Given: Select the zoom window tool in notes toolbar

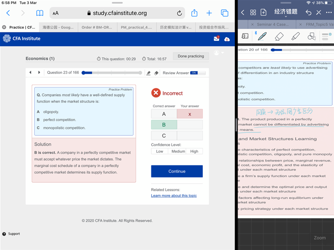Looking at the screenshot, I should 245,36.
